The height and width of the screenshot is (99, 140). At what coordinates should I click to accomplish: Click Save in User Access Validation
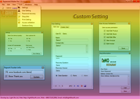[123, 48]
